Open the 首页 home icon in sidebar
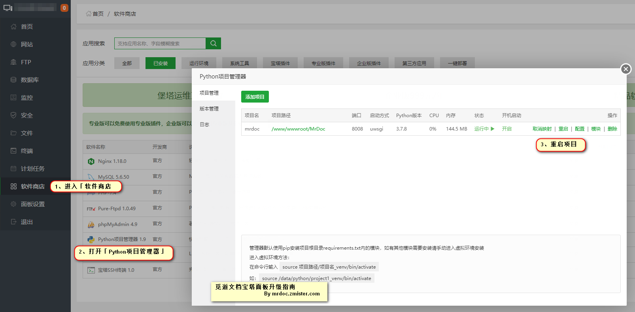 point(13,26)
